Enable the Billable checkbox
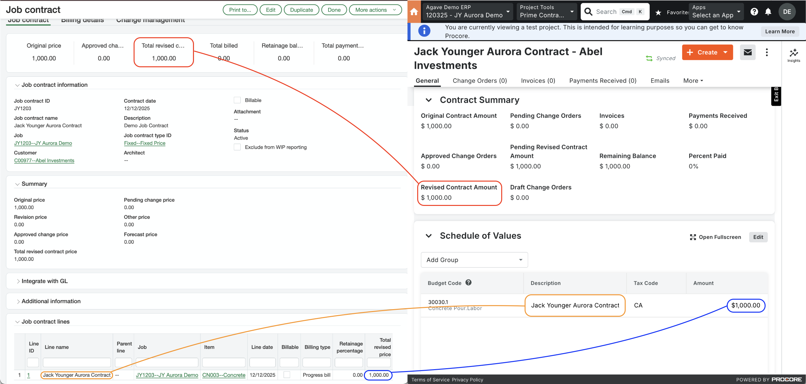This screenshot has height=384, width=806. 237,100
